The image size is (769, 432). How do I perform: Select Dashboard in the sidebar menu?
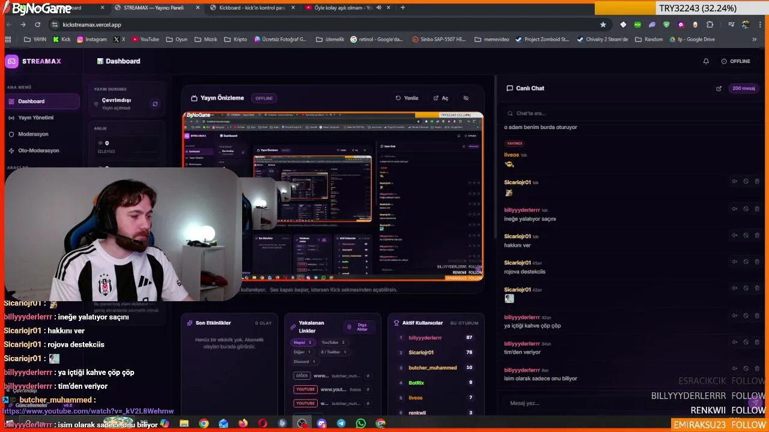click(x=42, y=101)
